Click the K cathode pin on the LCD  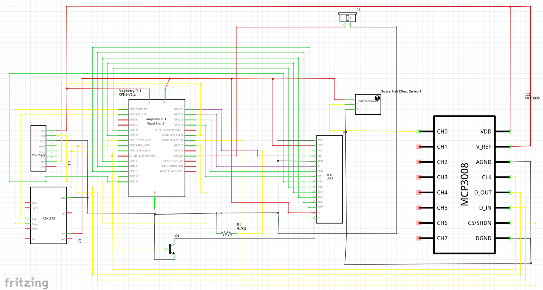pos(314,218)
